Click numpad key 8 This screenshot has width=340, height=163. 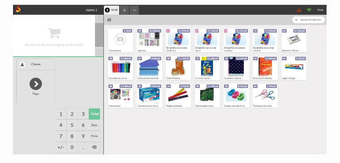pos(72,136)
